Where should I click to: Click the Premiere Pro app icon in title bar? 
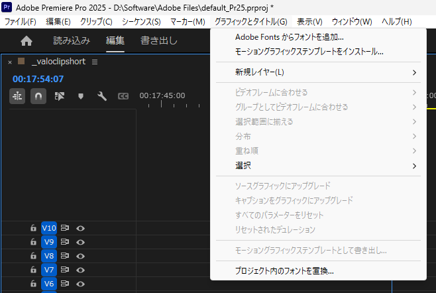(x=7, y=7)
